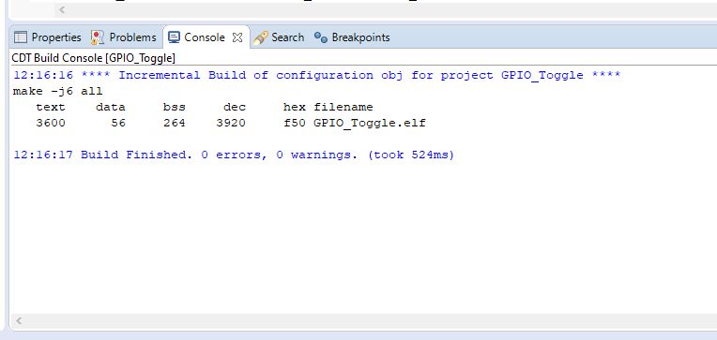The height and width of the screenshot is (340, 717).
Task: Show the Search view tab
Action: click(x=279, y=37)
